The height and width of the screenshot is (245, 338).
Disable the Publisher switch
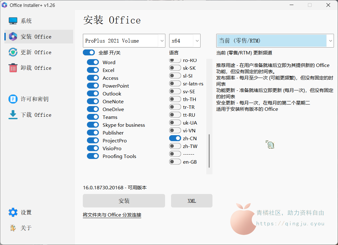[93, 133]
